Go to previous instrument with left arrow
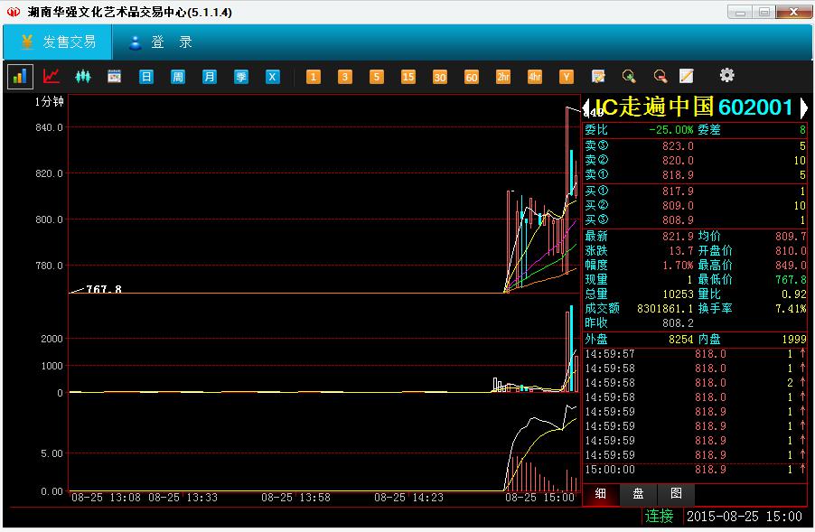The width and height of the screenshot is (815, 532). [586, 108]
